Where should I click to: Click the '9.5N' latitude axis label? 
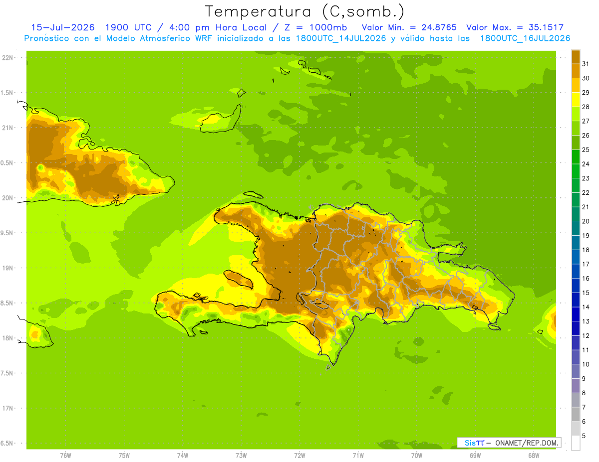(7, 233)
